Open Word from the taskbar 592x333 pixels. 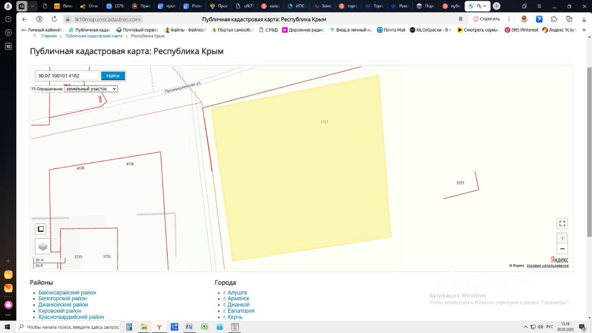click(189, 327)
